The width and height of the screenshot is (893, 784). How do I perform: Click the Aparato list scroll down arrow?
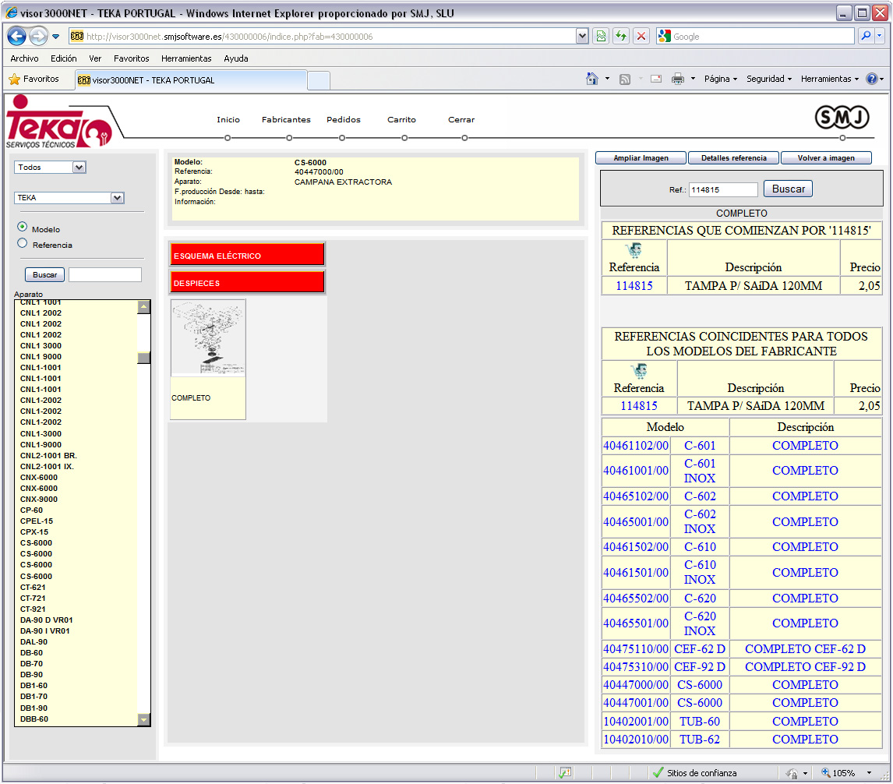coord(143,719)
